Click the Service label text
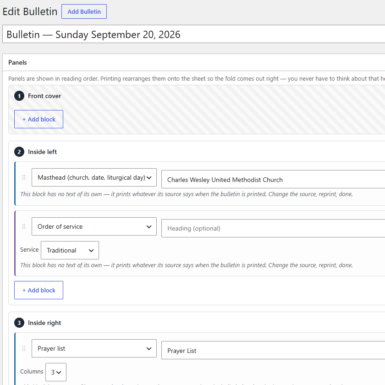 pyautogui.click(x=29, y=250)
